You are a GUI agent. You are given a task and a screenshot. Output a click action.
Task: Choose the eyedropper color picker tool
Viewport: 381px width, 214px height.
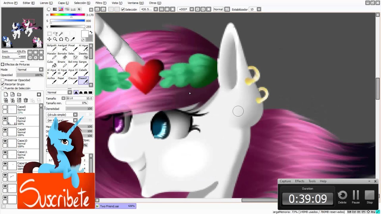pyautogui.click(x=73, y=39)
